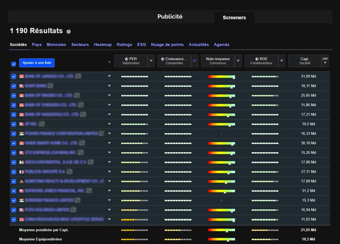Click the consensus rating bar in 10,5 Md row
The height and width of the screenshot is (244, 340).
pyautogui.click(x=222, y=124)
